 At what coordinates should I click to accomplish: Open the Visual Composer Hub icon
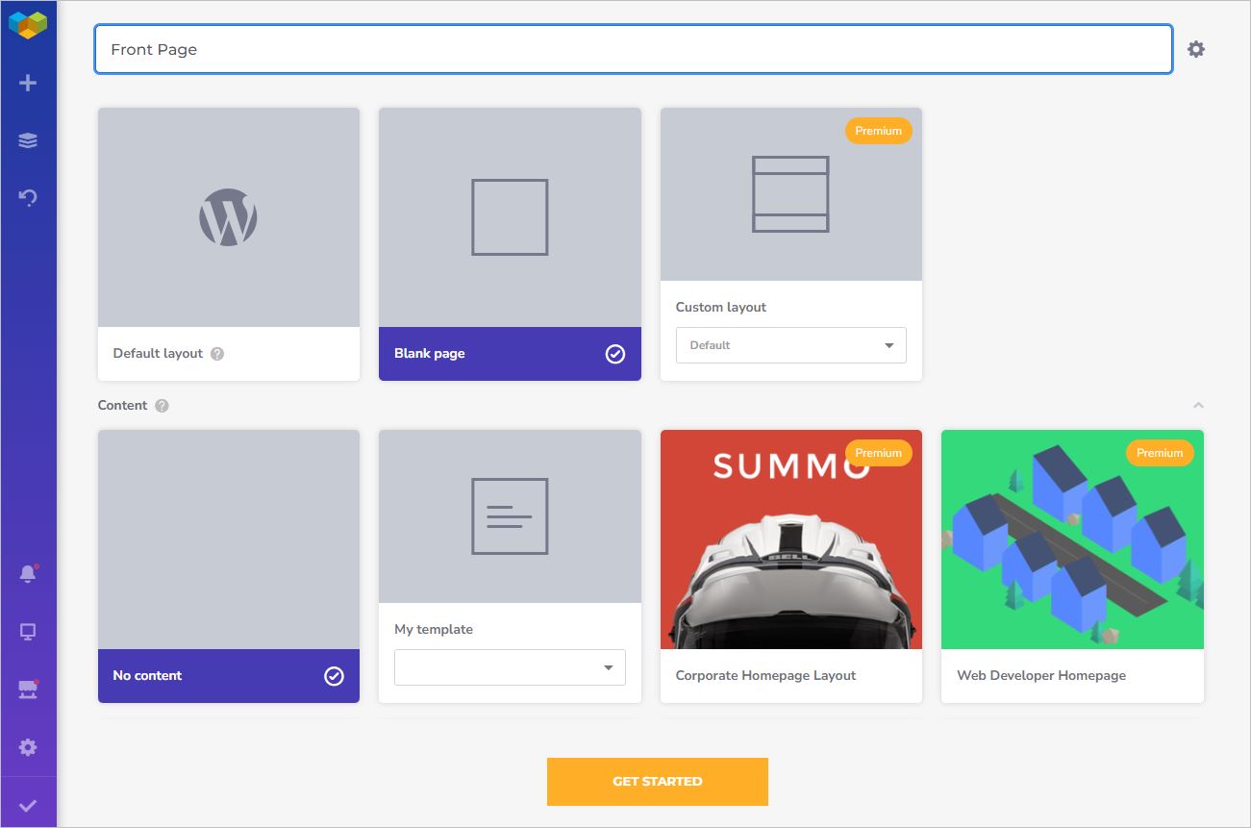click(x=29, y=689)
